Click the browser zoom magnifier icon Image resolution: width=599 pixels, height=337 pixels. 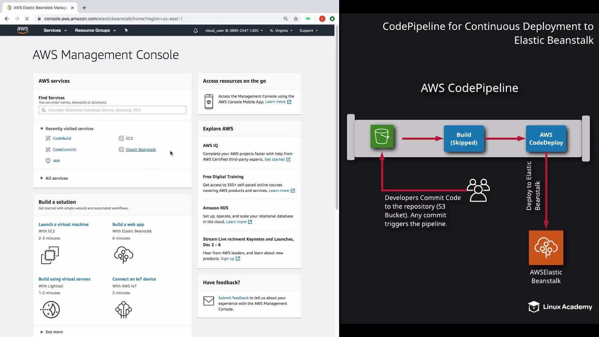click(x=285, y=19)
